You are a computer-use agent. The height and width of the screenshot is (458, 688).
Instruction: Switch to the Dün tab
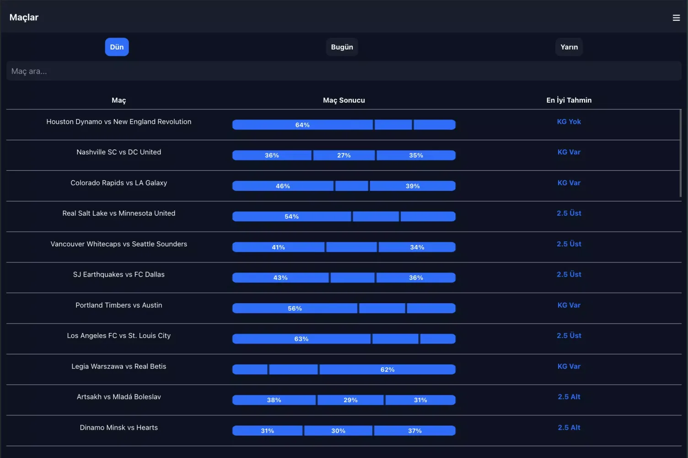tap(117, 47)
